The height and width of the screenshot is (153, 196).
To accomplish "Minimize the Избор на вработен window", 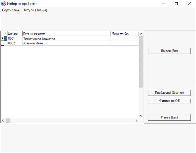I will 164,4.
